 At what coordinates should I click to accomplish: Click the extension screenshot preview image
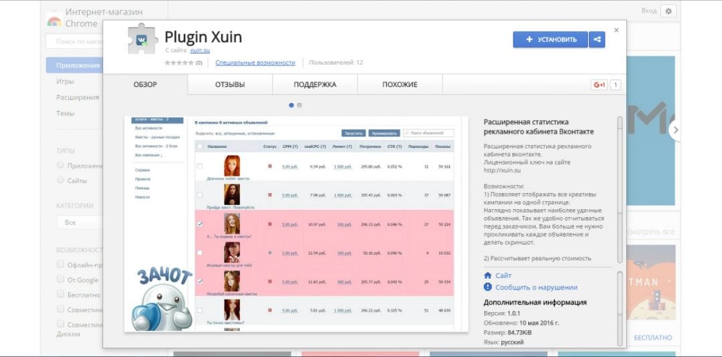tap(296, 224)
